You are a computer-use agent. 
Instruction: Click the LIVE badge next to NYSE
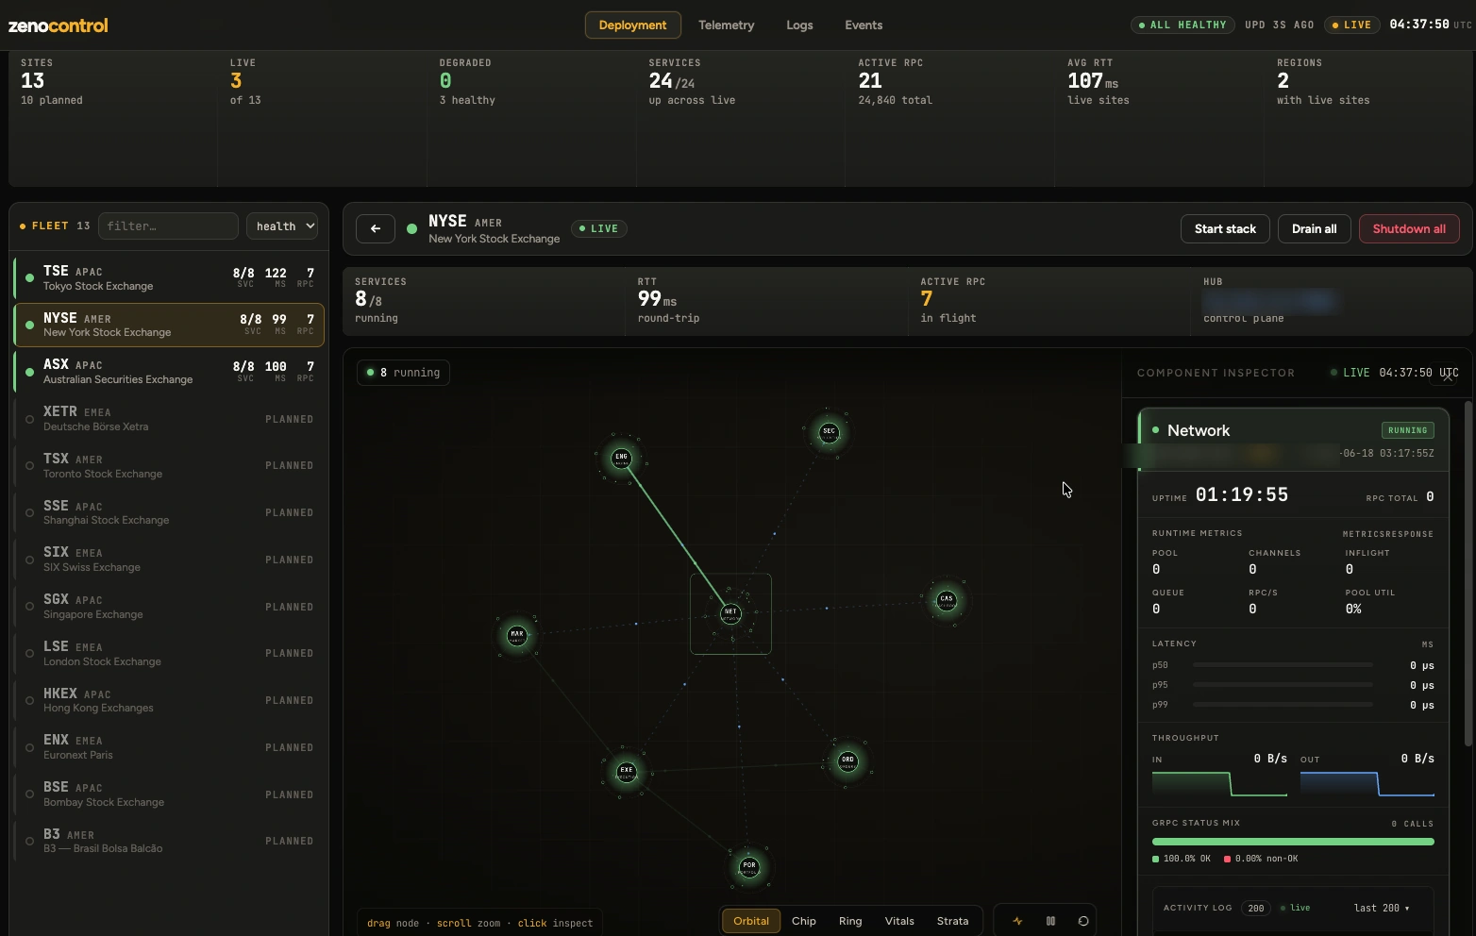[x=599, y=228]
